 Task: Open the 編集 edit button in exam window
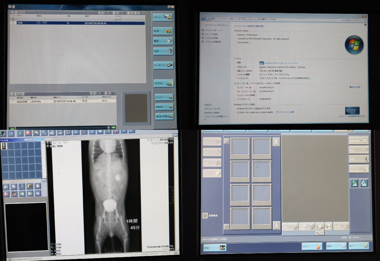click(163, 41)
